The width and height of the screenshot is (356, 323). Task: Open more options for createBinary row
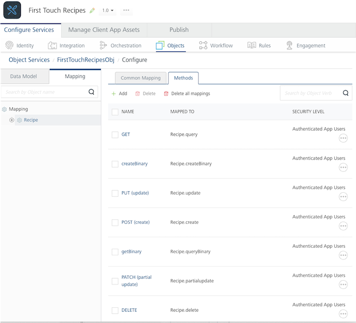coord(343,167)
